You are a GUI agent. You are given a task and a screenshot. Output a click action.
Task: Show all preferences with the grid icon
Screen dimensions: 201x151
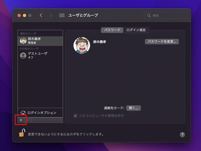point(62,16)
